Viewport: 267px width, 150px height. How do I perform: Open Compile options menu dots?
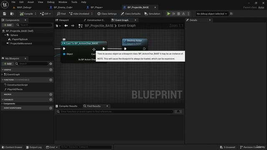point(35,14)
